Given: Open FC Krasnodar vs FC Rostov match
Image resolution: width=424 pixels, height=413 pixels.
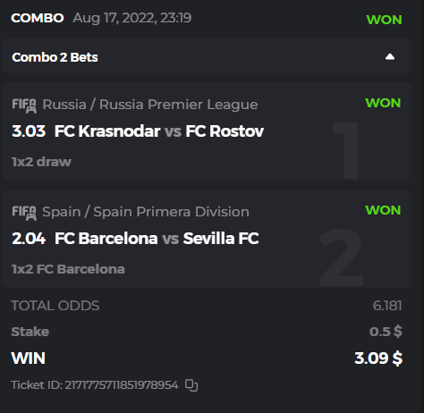Looking at the screenshot, I should click(159, 131).
